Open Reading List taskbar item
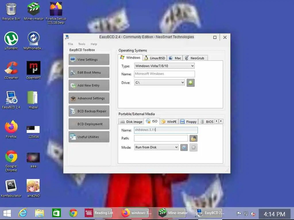The width and height of the screenshot is (294, 220). tap(99, 213)
